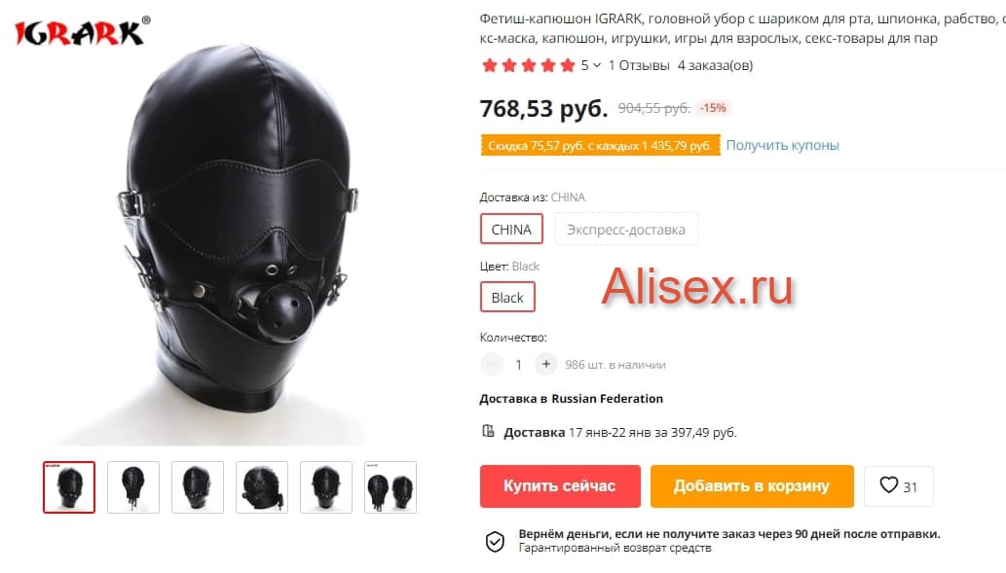Click the quantity input field showing 1
The height and width of the screenshot is (573, 1006).
(x=518, y=365)
